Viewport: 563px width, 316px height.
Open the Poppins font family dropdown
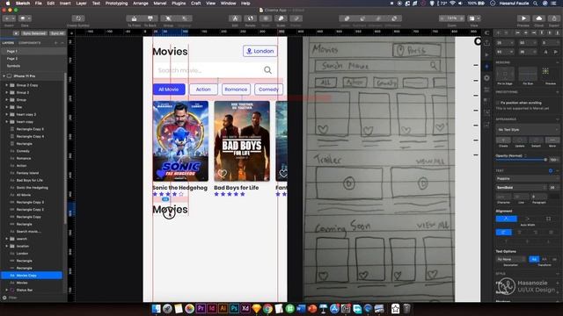tap(527, 178)
